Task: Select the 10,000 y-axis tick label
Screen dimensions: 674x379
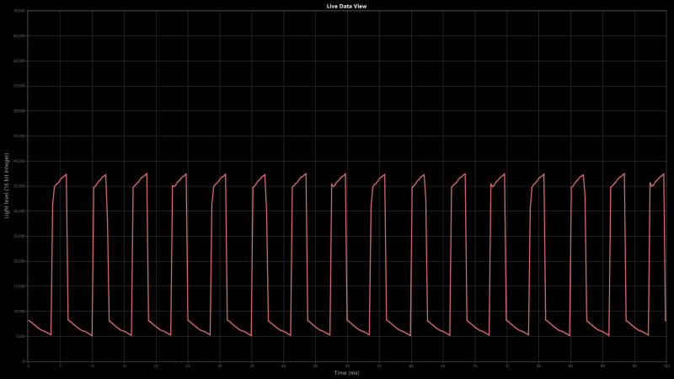Action: (20, 311)
